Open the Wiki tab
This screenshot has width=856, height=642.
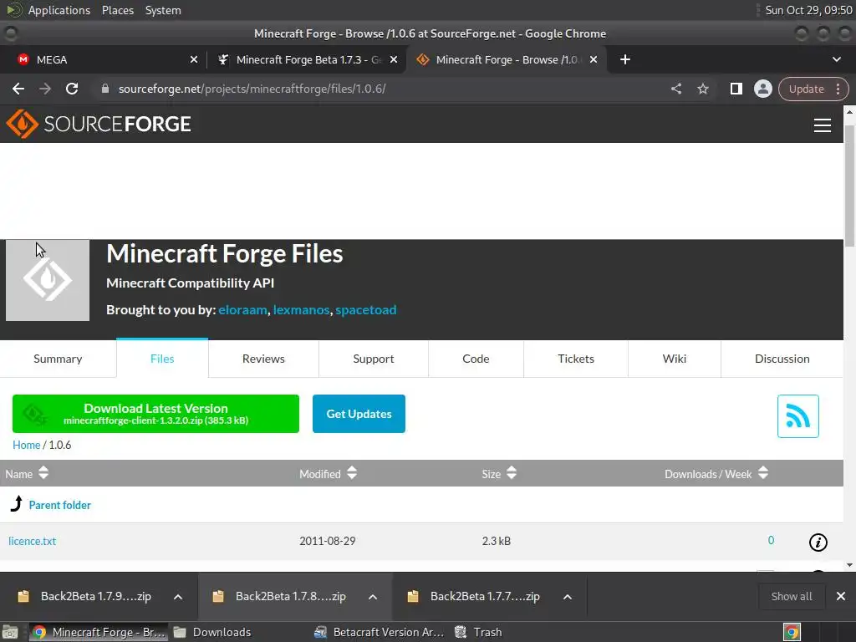pos(675,359)
